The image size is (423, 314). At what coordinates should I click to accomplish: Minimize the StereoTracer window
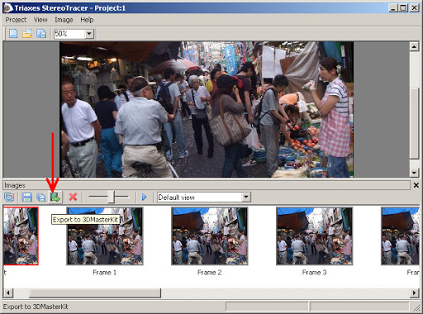click(x=393, y=8)
